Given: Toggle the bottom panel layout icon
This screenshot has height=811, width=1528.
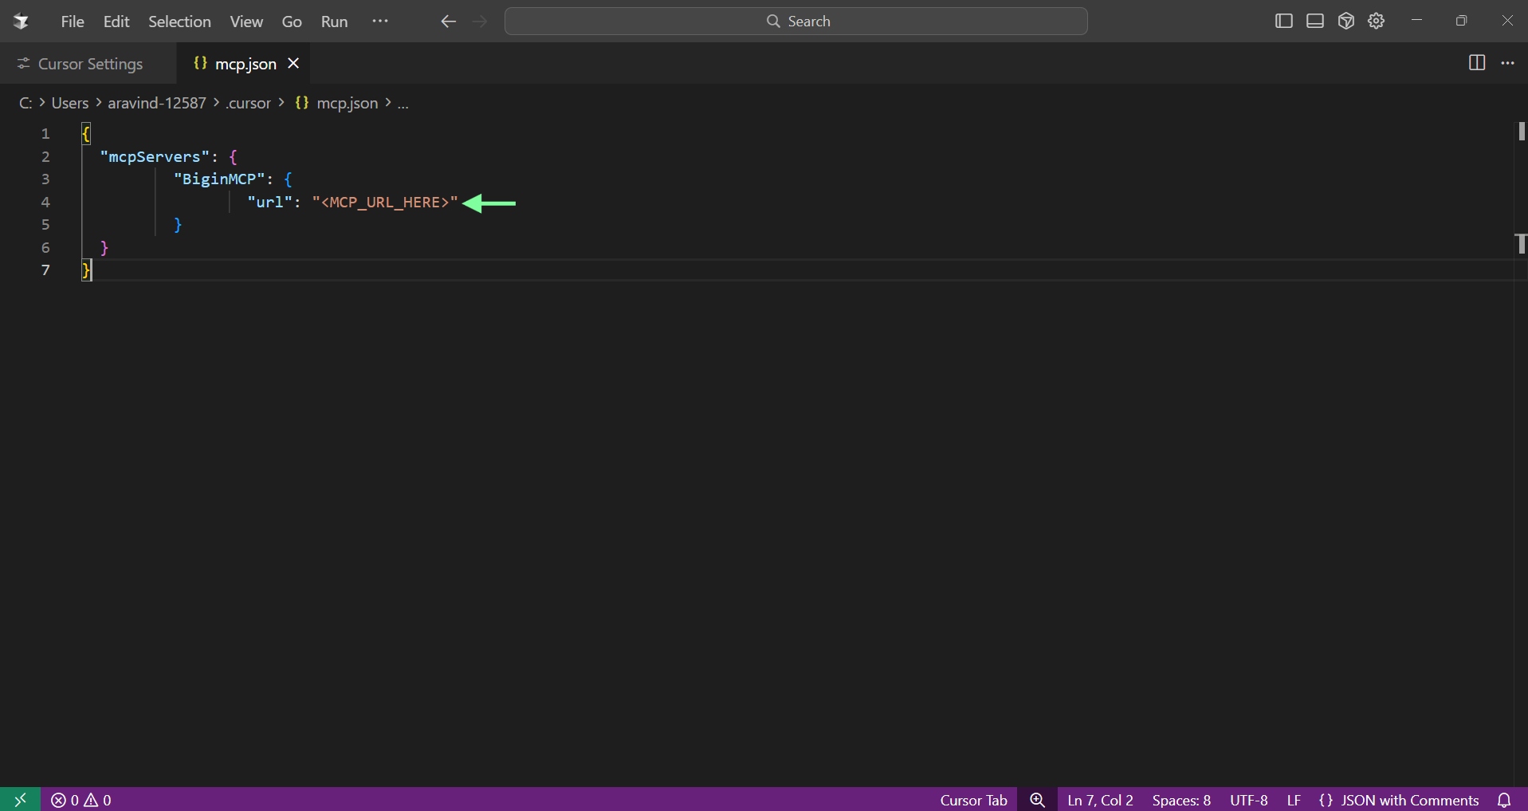Looking at the screenshot, I should 1314,22.
